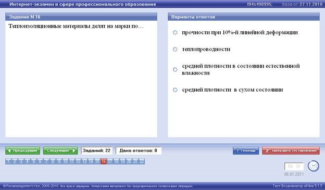Switch to question 18
This screenshot has height=190, width=325.
(x=116, y=161)
